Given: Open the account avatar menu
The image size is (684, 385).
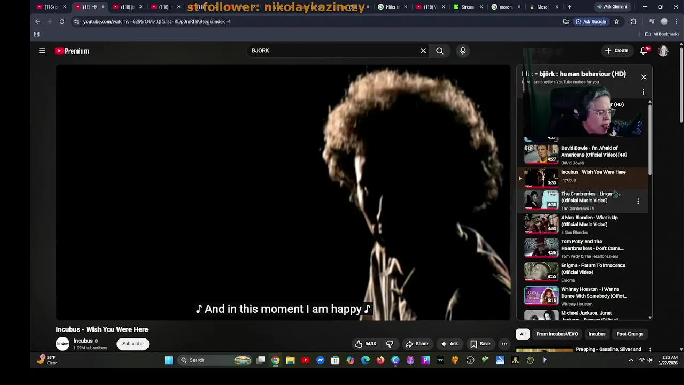Looking at the screenshot, I should click(x=663, y=51).
